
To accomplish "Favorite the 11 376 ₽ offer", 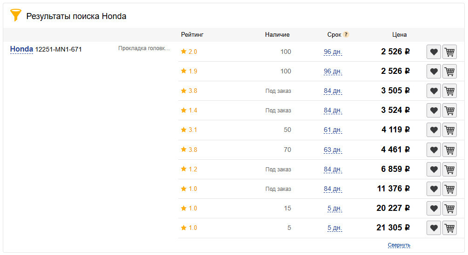I will point(434,189).
